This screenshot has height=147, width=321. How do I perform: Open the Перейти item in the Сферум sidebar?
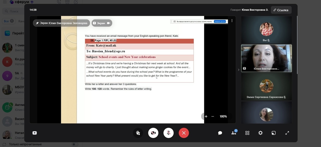pos(13,33)
